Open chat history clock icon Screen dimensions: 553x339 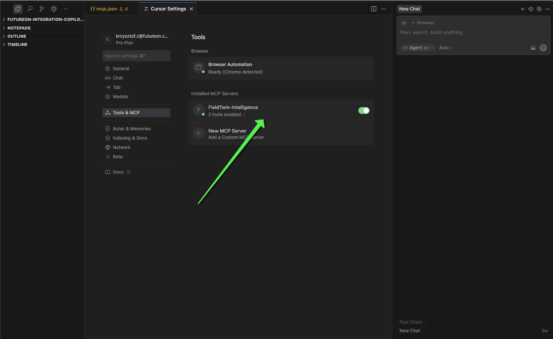531,9
